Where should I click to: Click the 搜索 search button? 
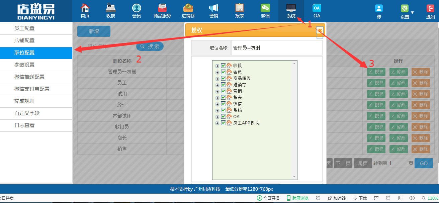(150, 46)
